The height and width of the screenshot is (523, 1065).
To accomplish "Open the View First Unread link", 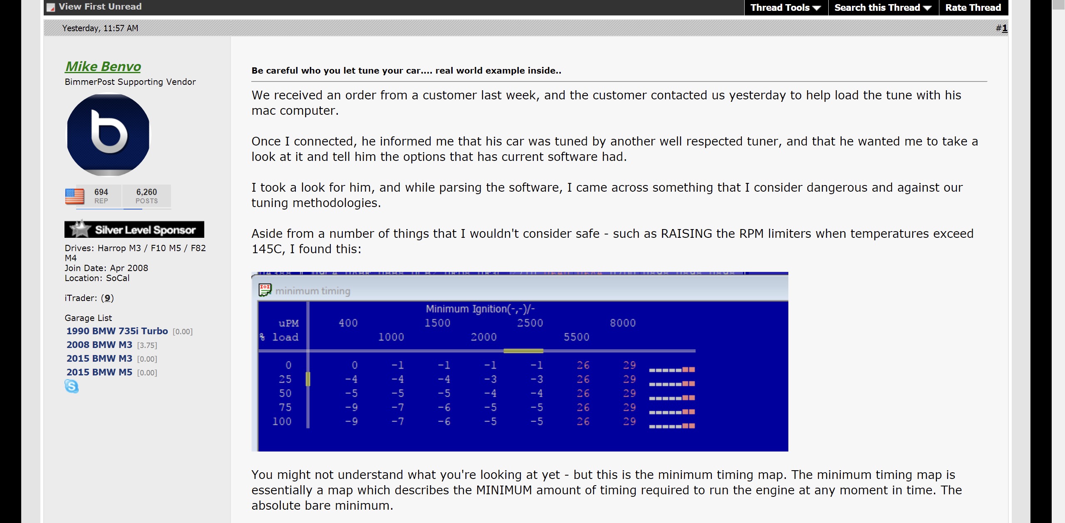I will coord(100,7).
